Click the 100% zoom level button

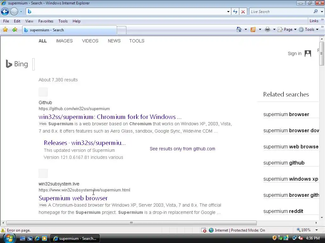click(x=304, y=230)
